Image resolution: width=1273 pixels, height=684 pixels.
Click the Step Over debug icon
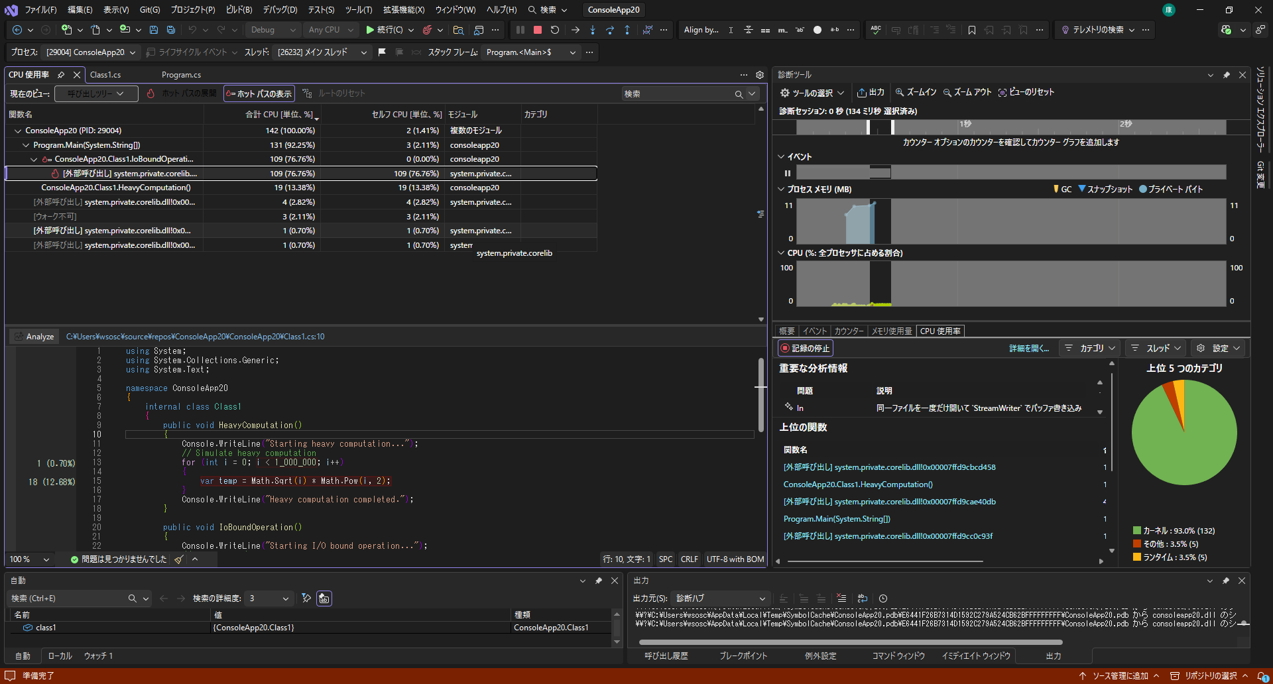point(610,30)
